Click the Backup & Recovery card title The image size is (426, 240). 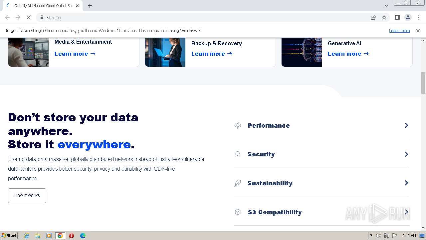(x=217, y=43)
